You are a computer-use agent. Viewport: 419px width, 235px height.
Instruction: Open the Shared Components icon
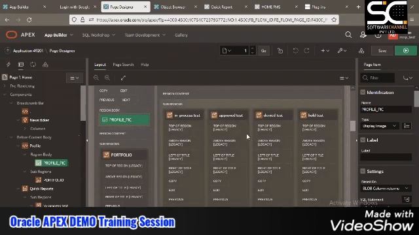[361, 51]
